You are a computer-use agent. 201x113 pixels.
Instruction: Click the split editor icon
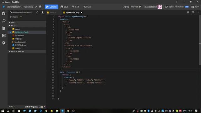tap(193, 13)
